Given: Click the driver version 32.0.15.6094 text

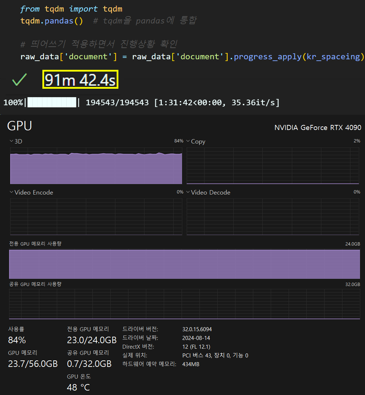Looking at the screenshot, I should pos(197,329).
